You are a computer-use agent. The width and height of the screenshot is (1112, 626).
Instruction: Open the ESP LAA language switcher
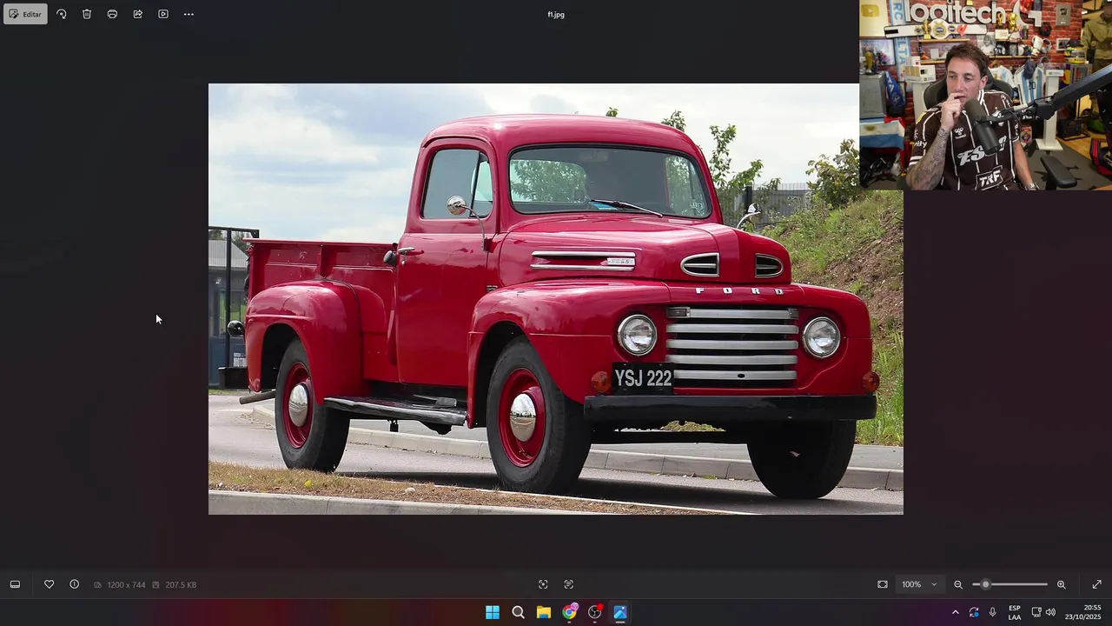pyautogui.click(x=1015, y=612)
